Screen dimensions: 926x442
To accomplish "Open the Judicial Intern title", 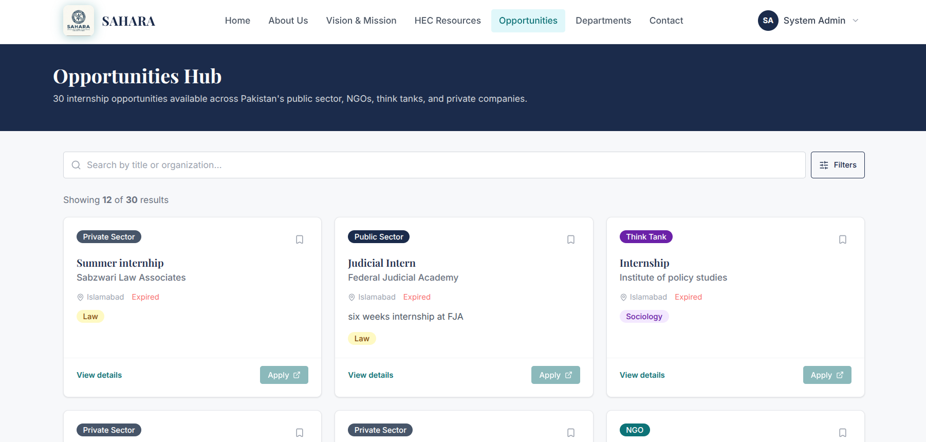I will (382, 263).
